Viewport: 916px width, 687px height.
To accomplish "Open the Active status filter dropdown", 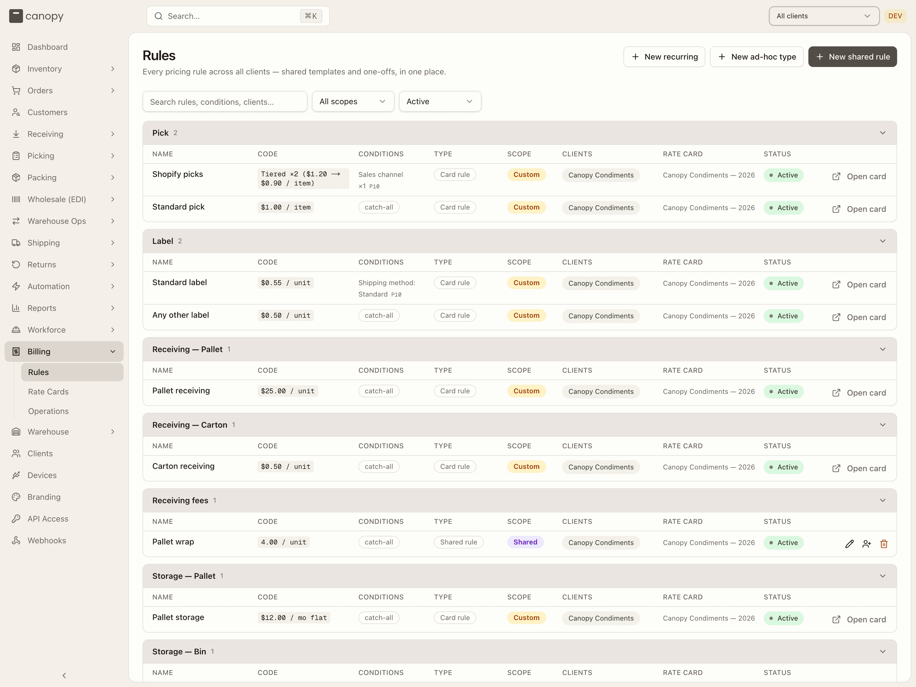I will [440, 101].
